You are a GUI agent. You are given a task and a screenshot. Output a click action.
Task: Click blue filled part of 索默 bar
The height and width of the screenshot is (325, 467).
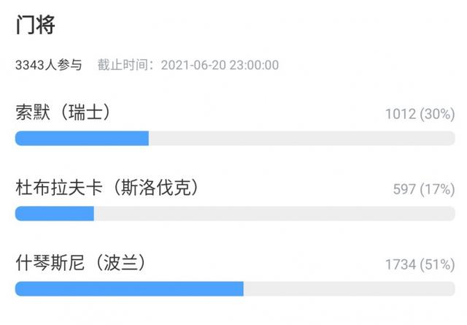(x=82, y=139)
